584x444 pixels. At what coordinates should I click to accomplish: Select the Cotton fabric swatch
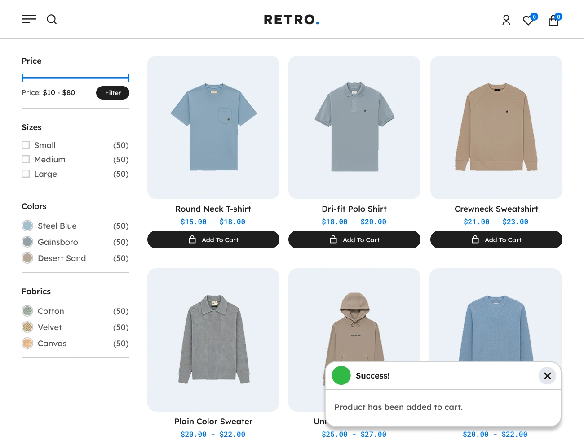click(x=27, y=311)
